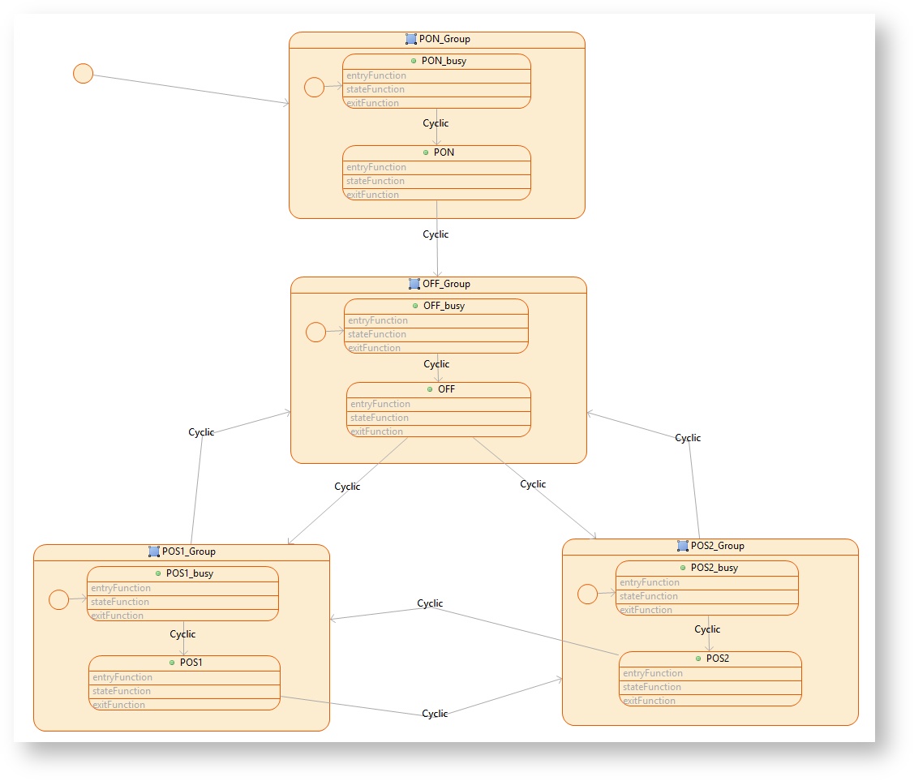Select the initial state circle inside POS2_Group
The height and width of the screenshot is (781, 914).
587,594
